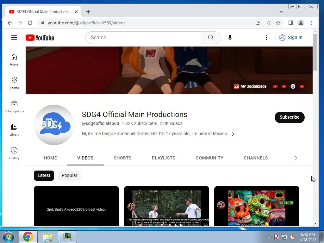The height and width of the screenshot is (243, 324).
Task: Show hidden system tray icons
Action: pyautogui.click(x=269, y=237)
